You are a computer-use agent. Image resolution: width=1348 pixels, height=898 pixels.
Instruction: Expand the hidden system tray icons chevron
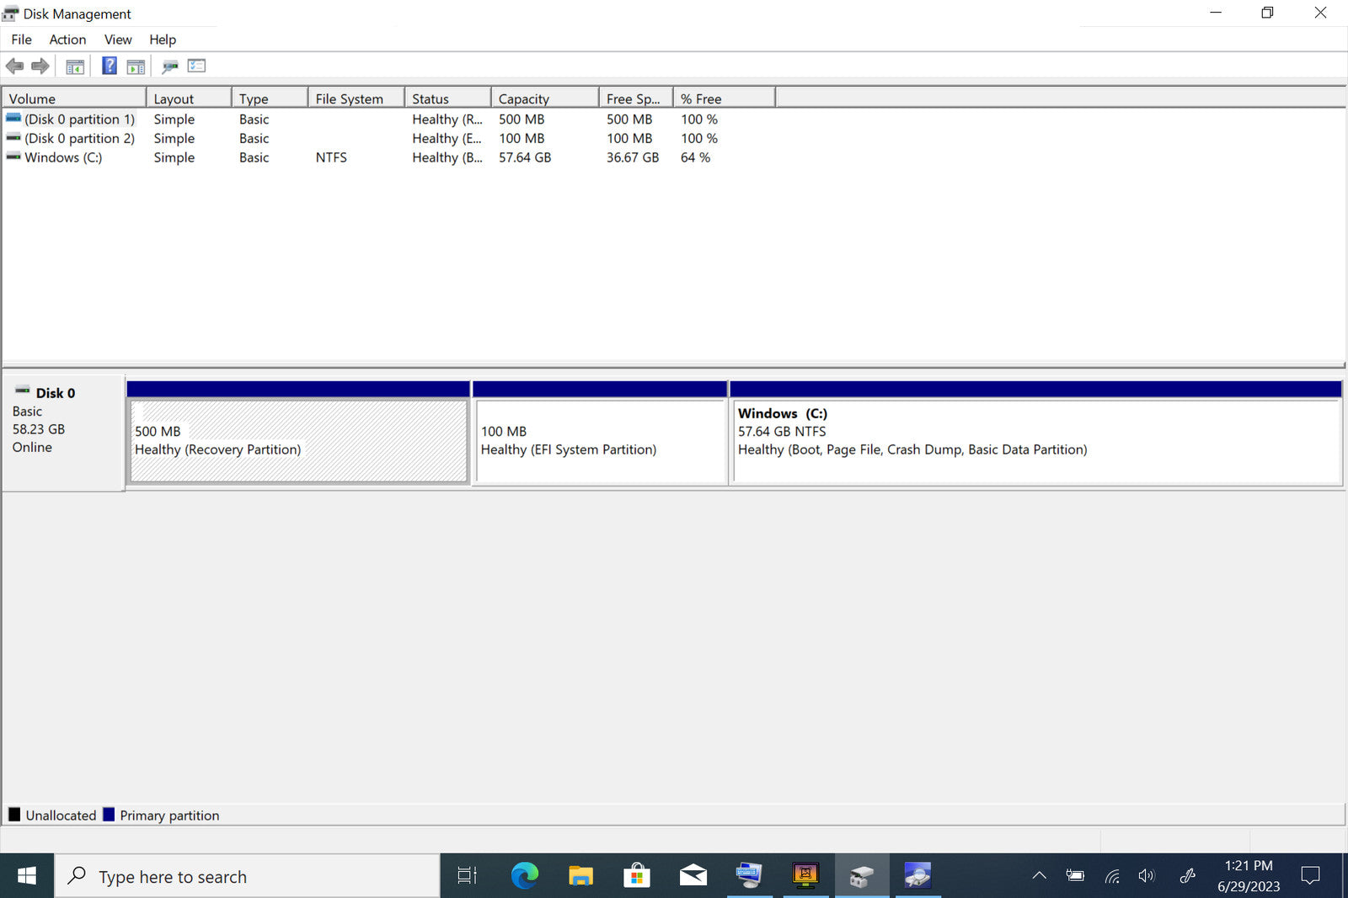click(1039, 876)
